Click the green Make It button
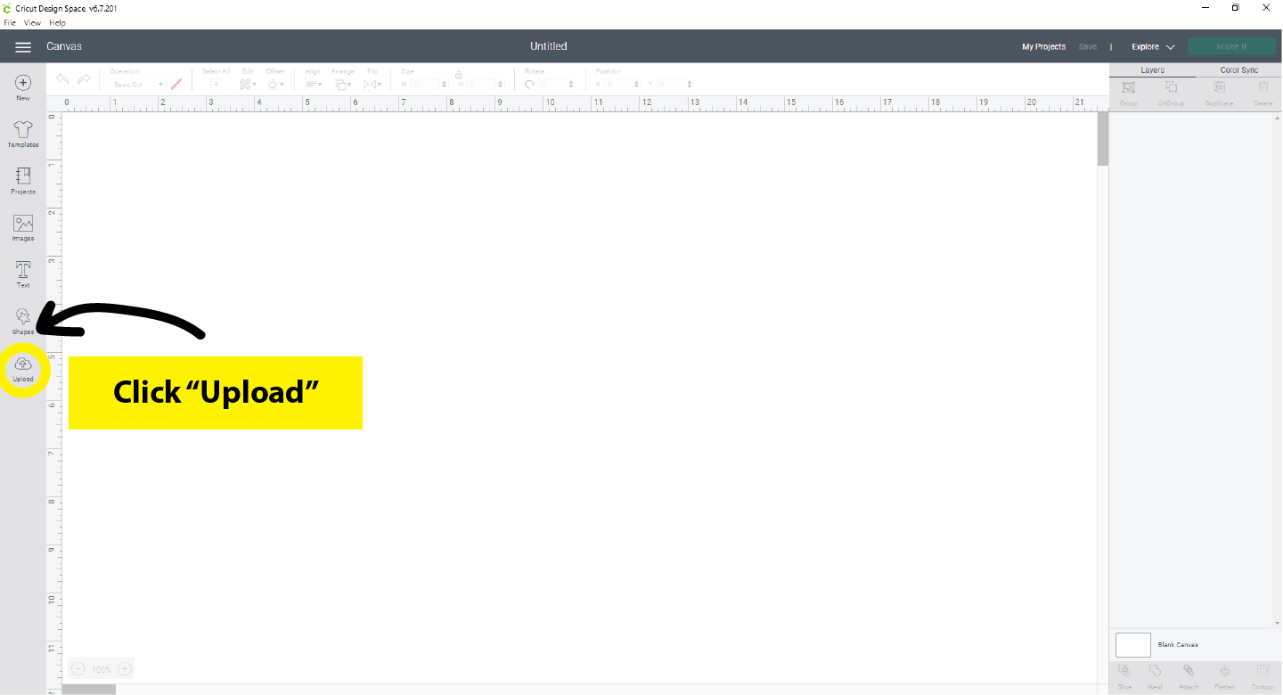Image resolution: width=1283 pixels, height=695 pixels. coord(1231,46)
